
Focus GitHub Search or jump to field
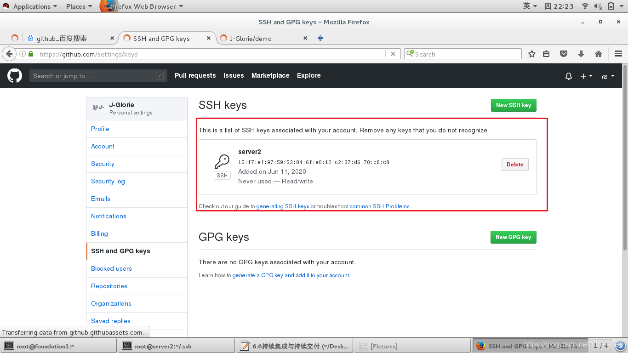coord(98,76)
